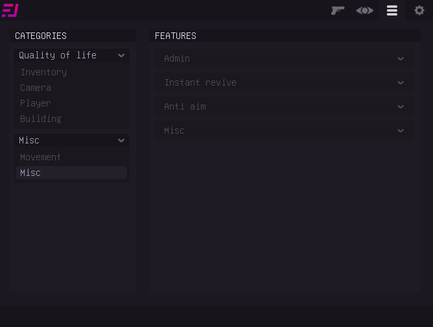The height and width of the screenshot is (327, 433).
Task: Click the Instant revive feature label
Action: click(200, 82)
